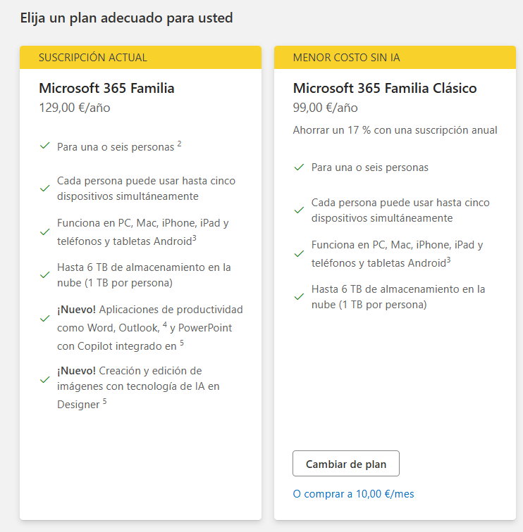This screenshot has height=532, width=523.
Task: Click the checkmark beside the Copilot integrado feature
Action: pyautogui.click(x=45, y=318)
